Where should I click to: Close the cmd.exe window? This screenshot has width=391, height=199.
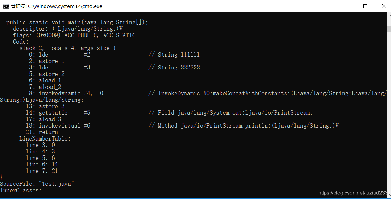point(384,6)
